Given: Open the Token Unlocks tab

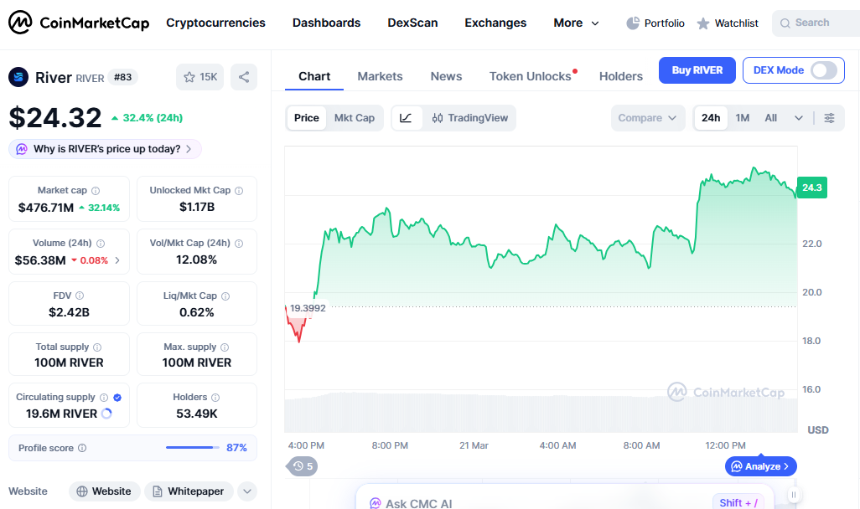Looking at the screenshot, I should tap(530, 76).
